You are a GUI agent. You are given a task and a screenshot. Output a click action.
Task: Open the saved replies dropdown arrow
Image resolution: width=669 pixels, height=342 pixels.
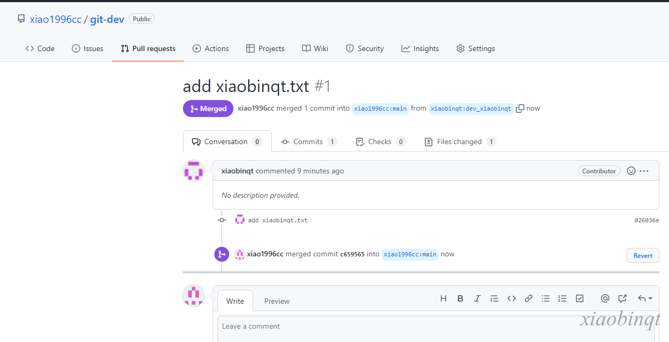[x=645, y=298]
